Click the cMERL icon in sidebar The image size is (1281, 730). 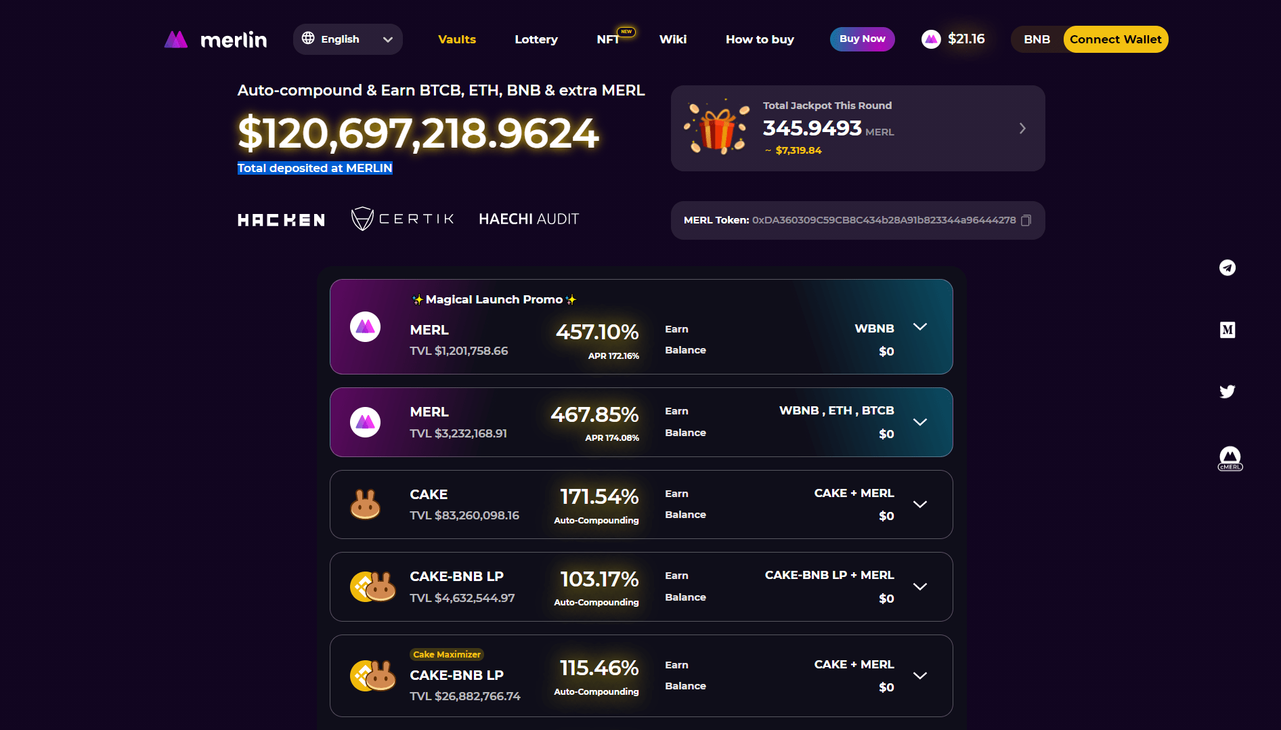click(x=1230, y=458)
